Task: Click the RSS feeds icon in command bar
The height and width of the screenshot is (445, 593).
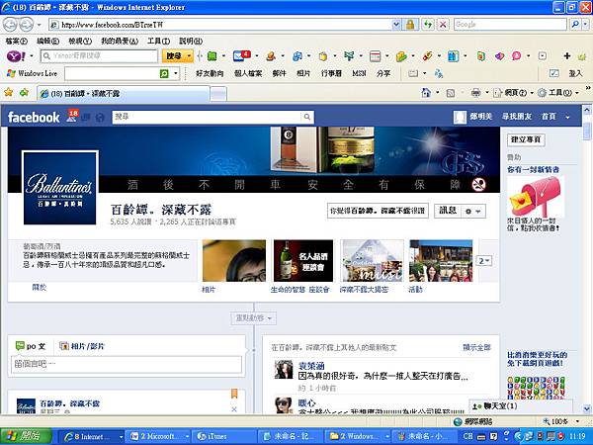Action: click(451, 93)
